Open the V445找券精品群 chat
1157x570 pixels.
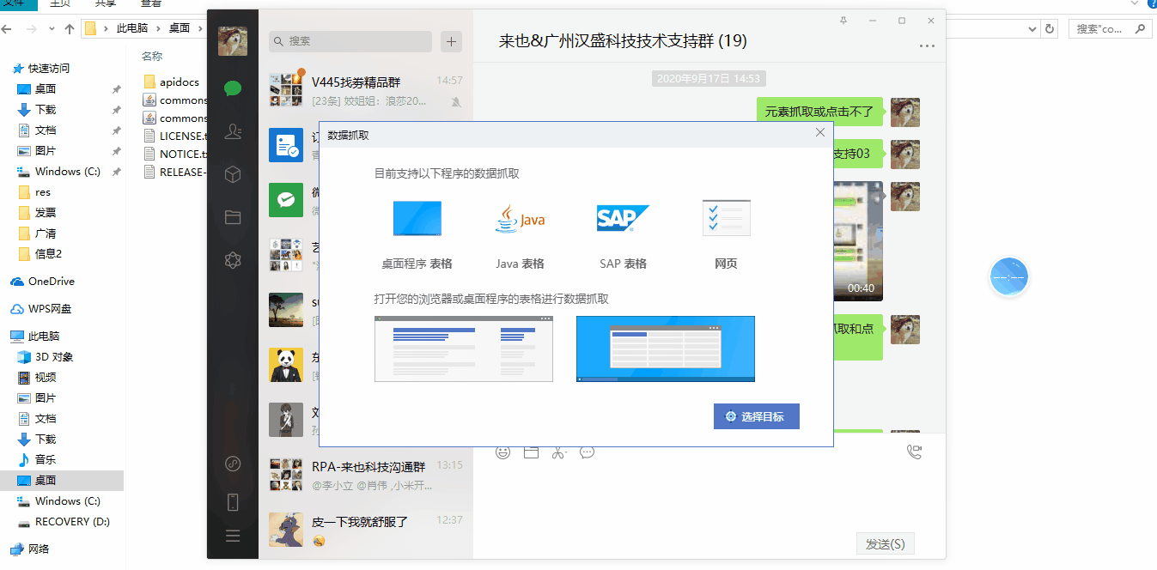pos(366,90)
